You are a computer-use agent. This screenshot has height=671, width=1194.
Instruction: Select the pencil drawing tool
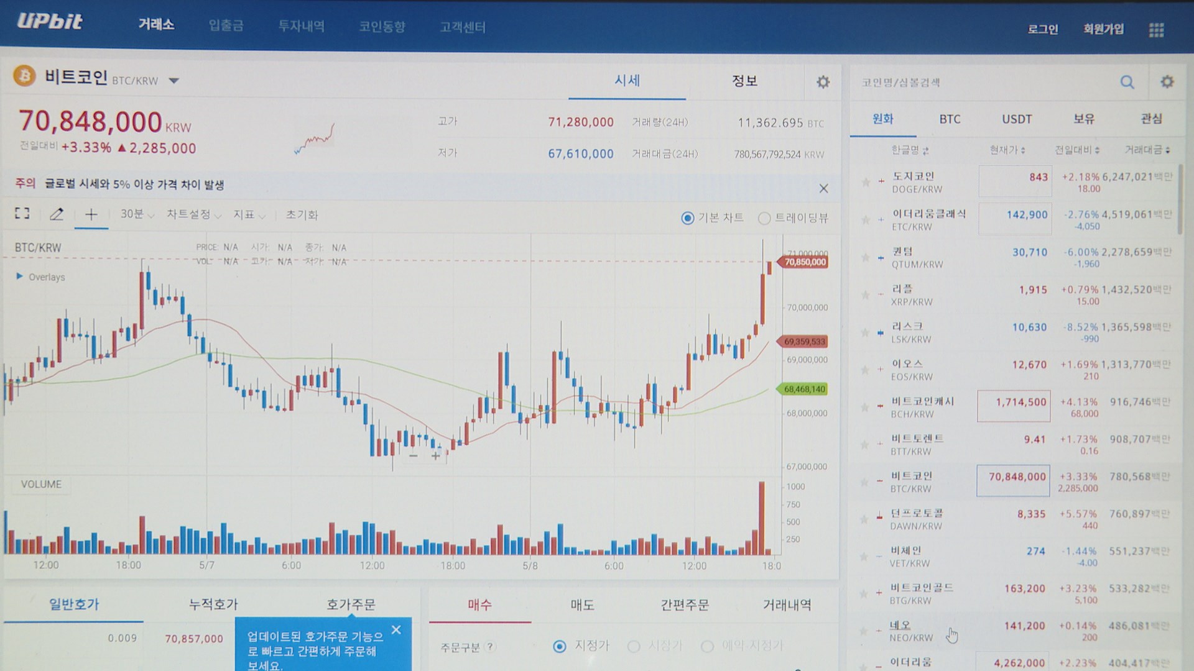(57, 214)
